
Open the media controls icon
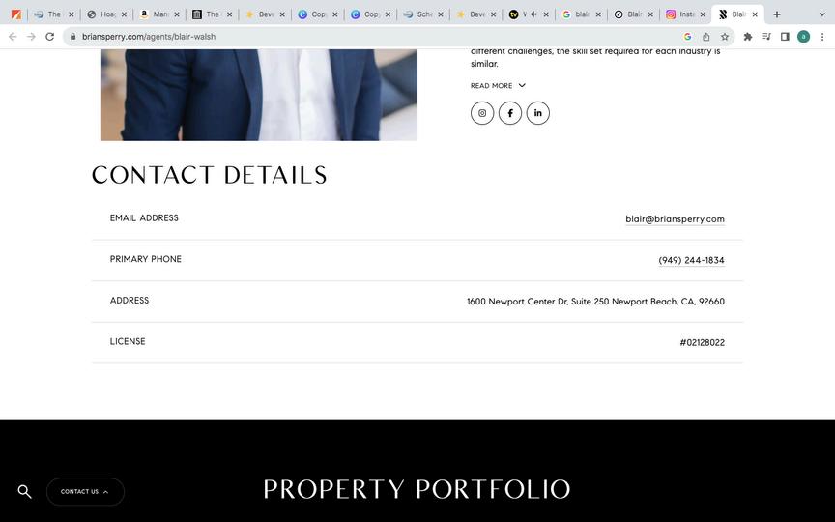766,37
